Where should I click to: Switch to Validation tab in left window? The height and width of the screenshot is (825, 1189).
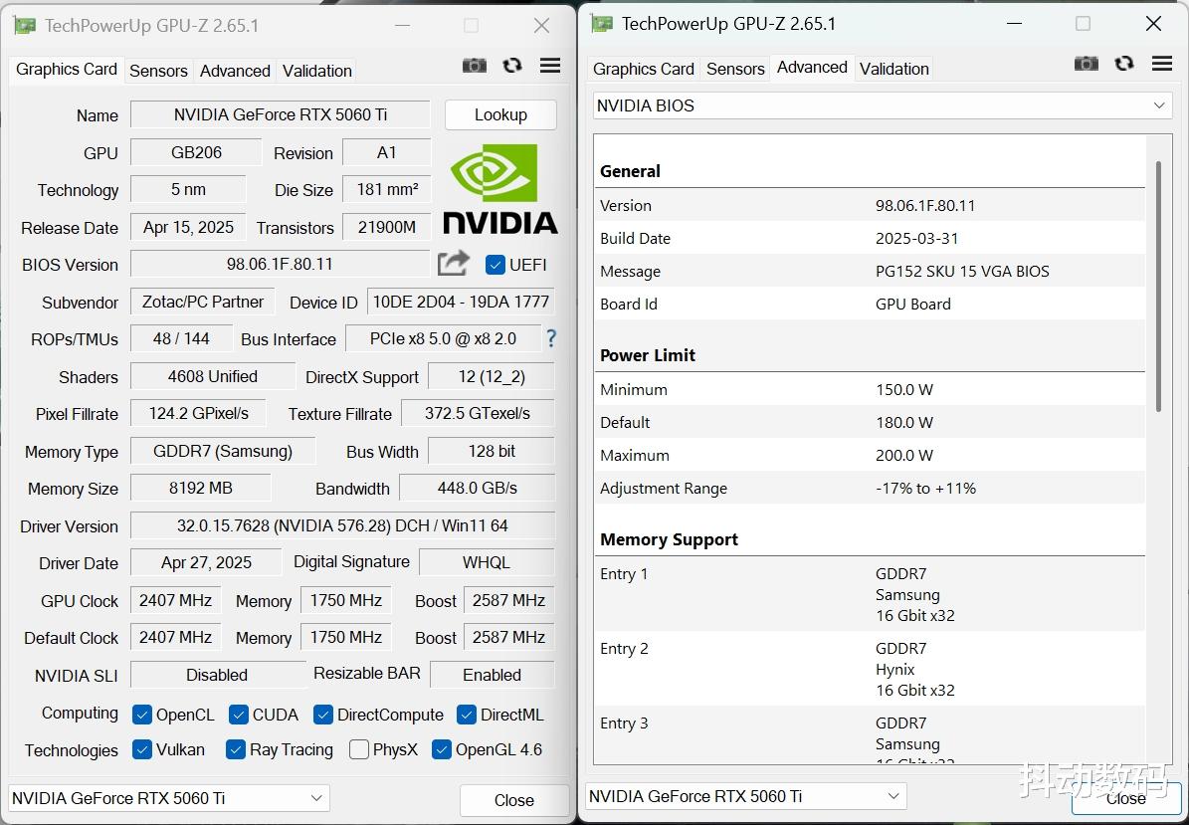[317, 71]
